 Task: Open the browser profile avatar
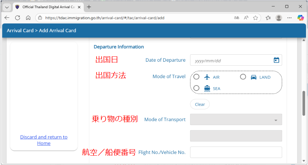click(x=279, y=18)
